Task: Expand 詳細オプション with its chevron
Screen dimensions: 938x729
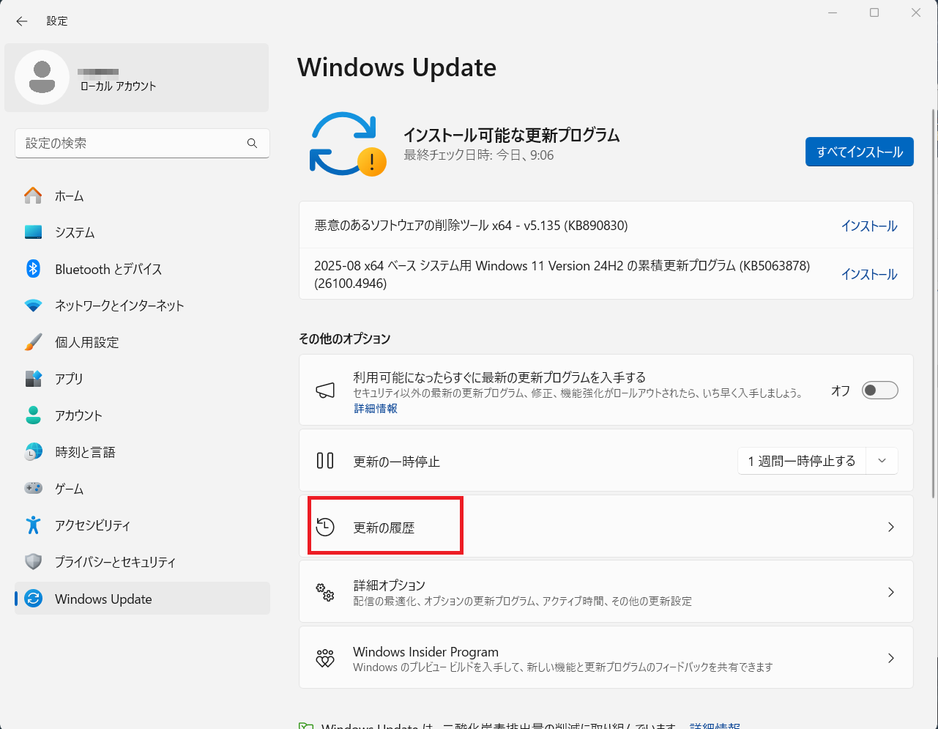Action: pyautogui.click(x=891, y=592)
